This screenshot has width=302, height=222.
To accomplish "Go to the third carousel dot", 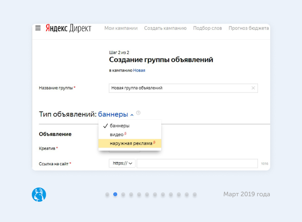I will click(123, 194).
